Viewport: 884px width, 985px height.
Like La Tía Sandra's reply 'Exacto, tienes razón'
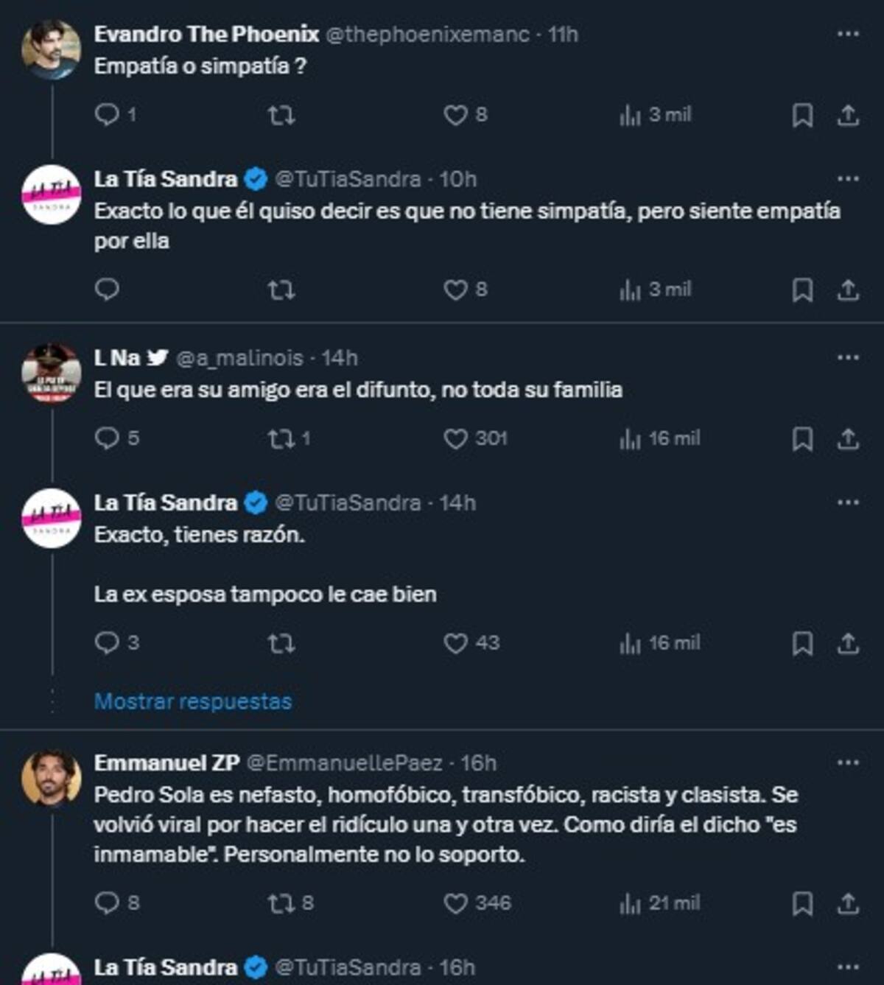point(456,642)
